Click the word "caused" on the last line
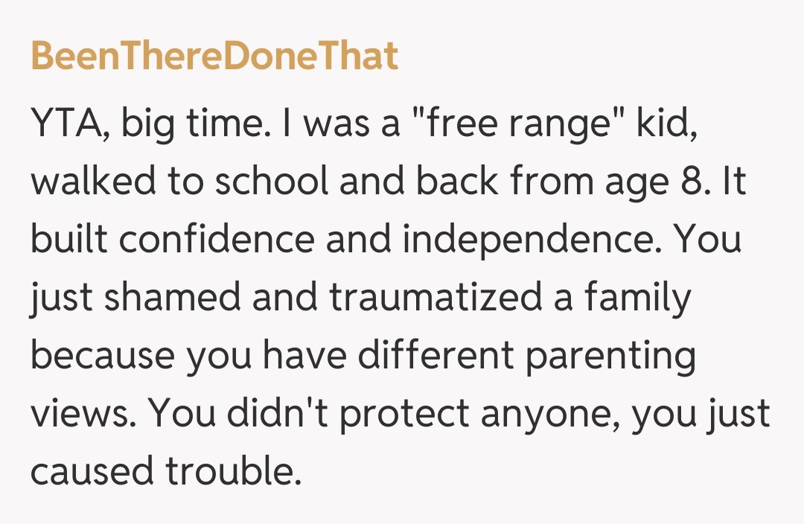The image size is (804, 524). [89, 473]
